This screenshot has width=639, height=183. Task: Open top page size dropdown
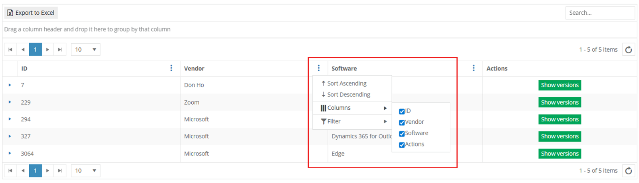pos(85,50)
